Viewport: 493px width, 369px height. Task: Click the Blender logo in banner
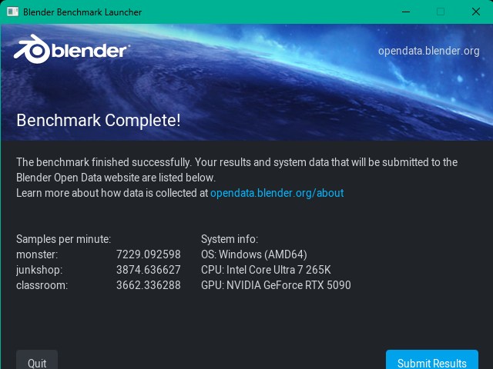(x=72, y=49)
